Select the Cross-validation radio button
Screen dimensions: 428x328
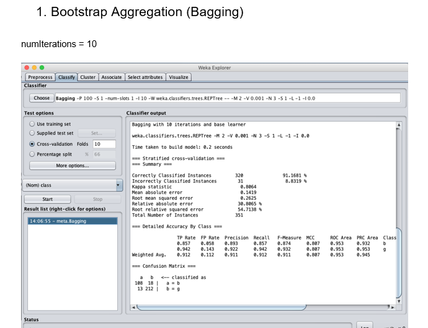pos(32,144)
